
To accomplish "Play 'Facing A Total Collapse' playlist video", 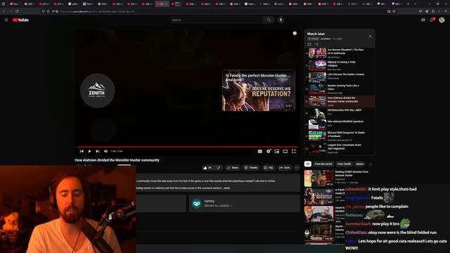I will [340, 65].
